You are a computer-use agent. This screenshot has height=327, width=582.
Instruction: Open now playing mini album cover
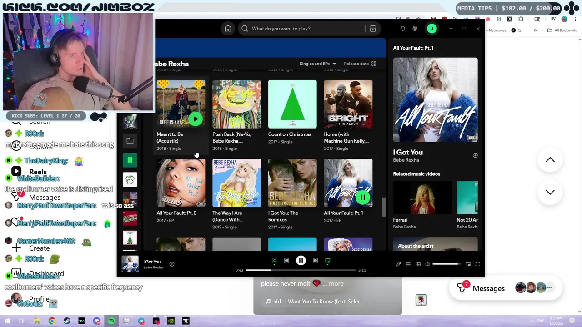pos(130,264)
